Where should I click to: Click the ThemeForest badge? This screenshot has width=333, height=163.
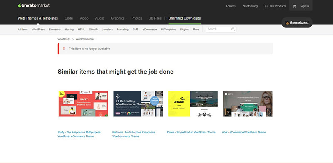pos(297,23)
